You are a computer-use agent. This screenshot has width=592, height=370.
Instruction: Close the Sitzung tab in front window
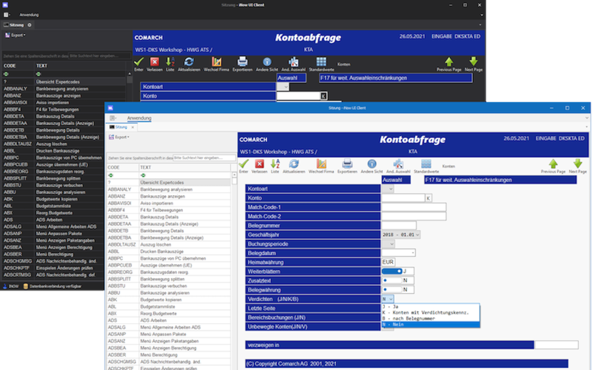tap(132, 127)
